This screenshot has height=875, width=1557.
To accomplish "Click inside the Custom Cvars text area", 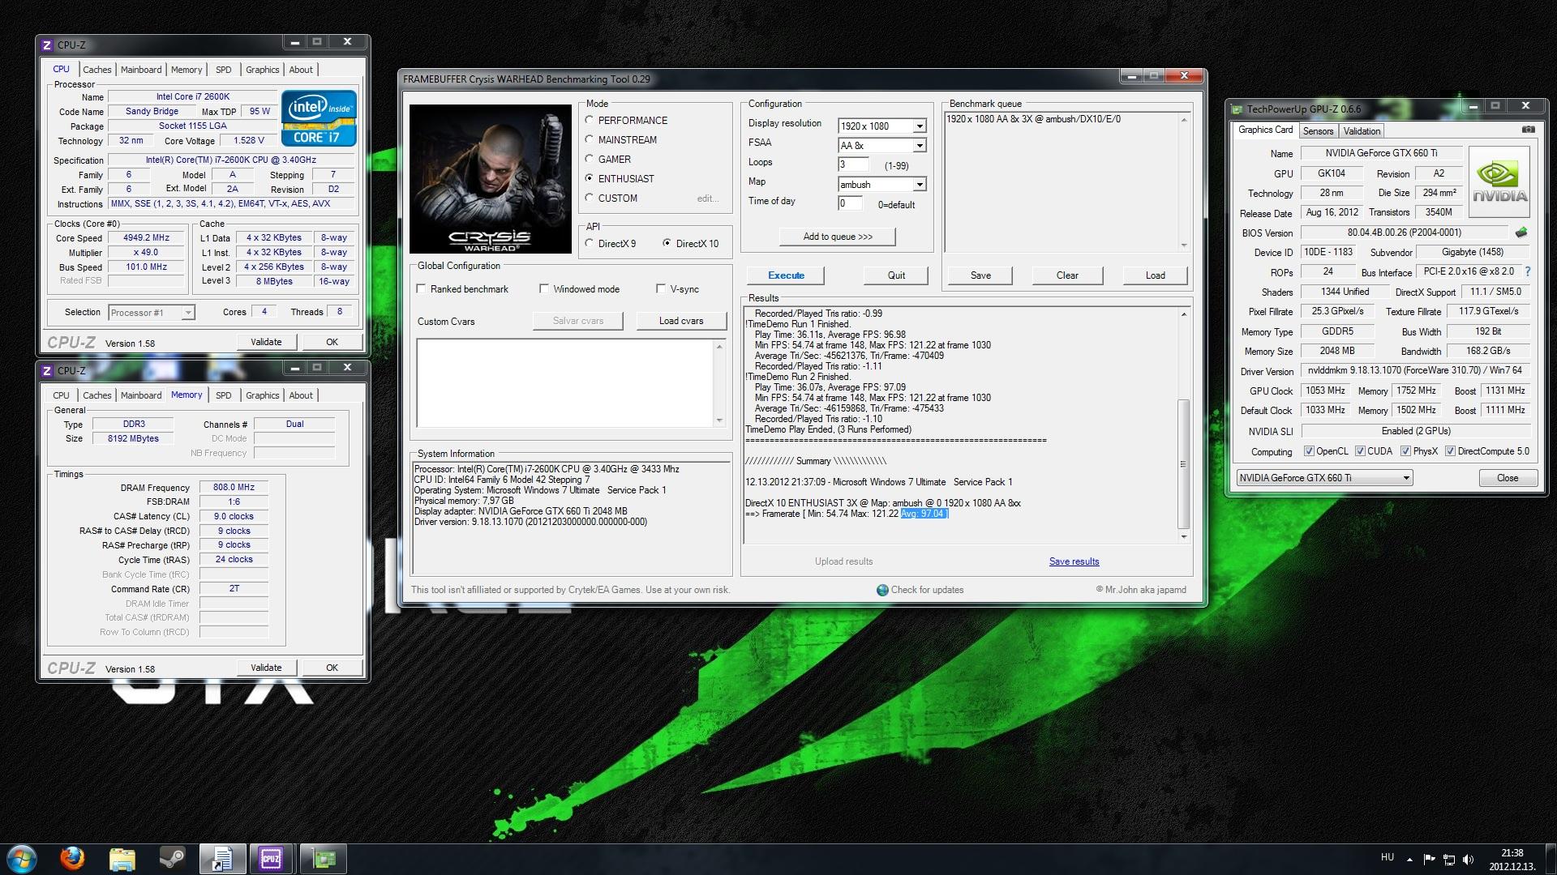I will coord(564,383).
